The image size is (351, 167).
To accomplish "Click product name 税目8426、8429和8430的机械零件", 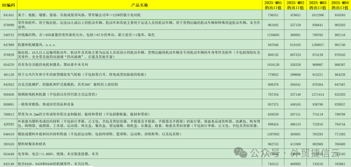I will click(139, 163).
